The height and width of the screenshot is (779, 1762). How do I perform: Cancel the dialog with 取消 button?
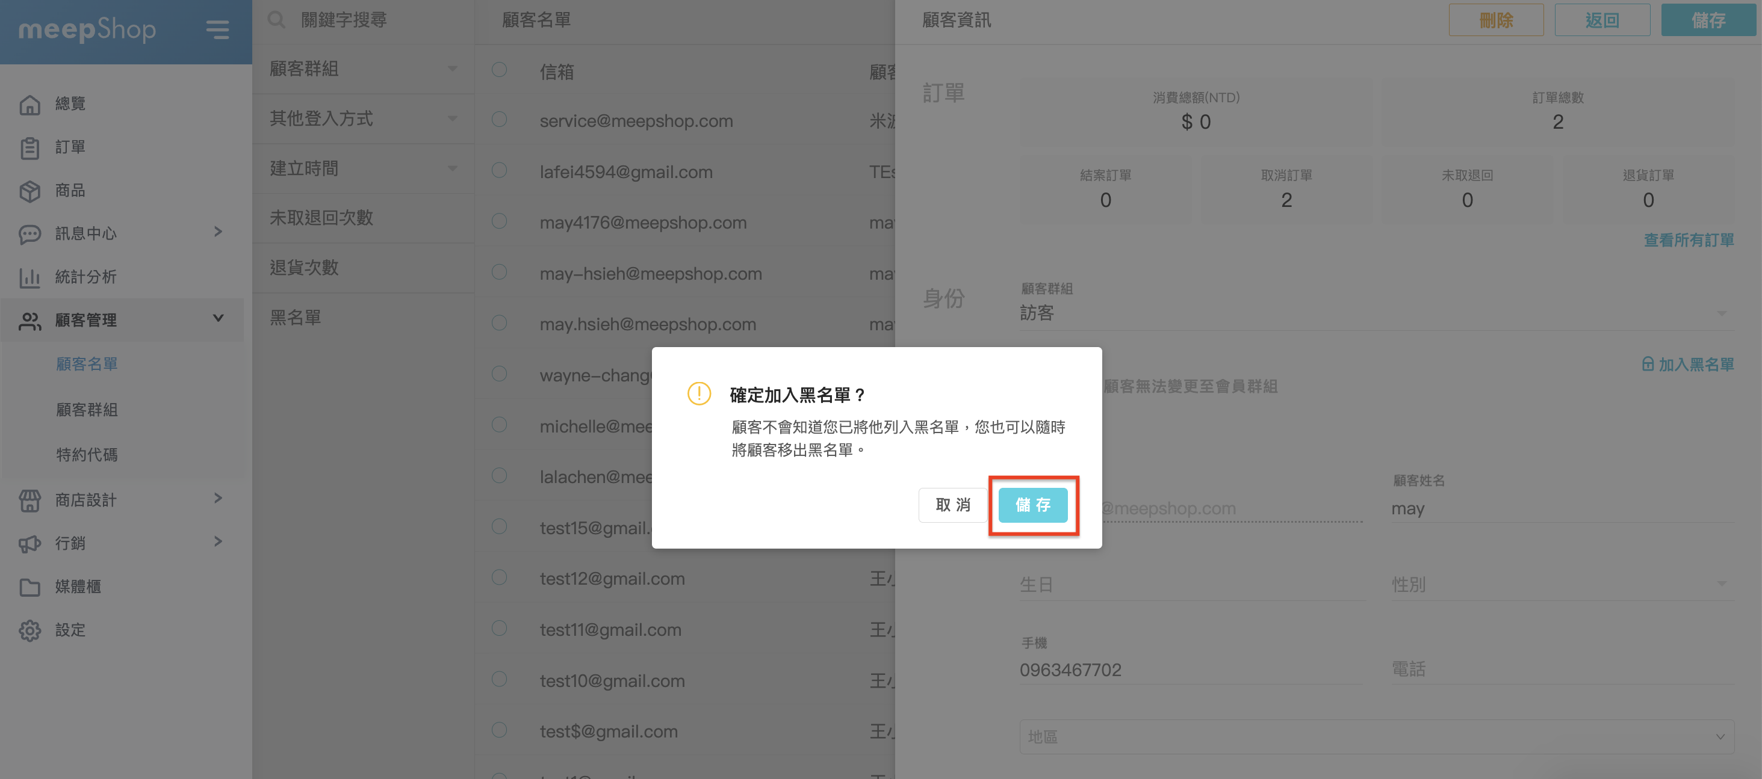[x=953, y=505]
